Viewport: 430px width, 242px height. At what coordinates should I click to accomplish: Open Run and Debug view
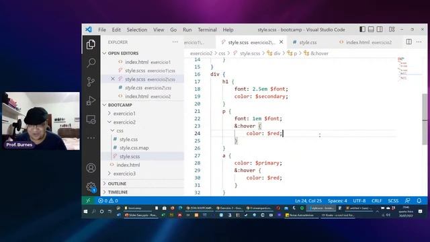tap(91, 100)
